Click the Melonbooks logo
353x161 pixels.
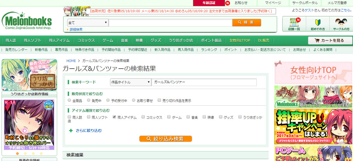(27, 22)
